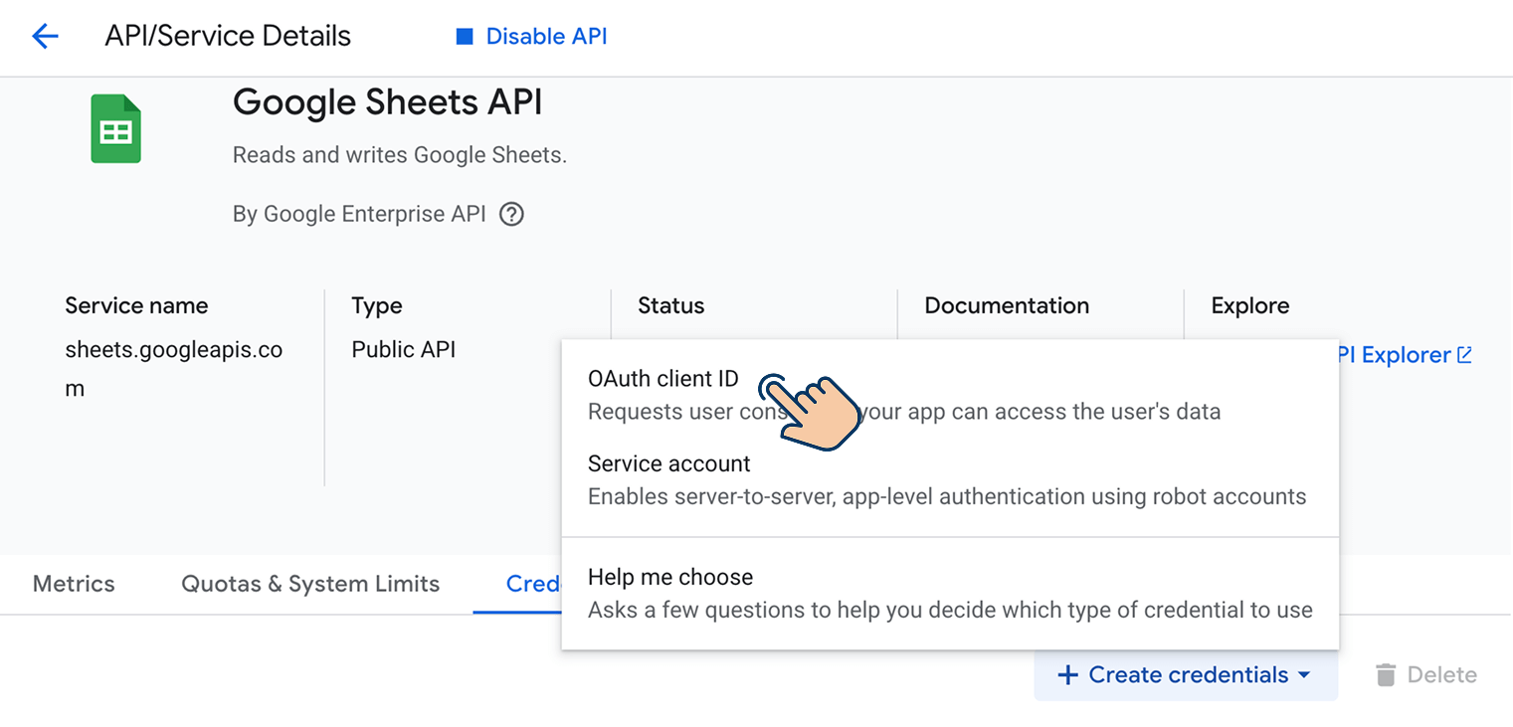Click 'Asks a few questions' description line
This screenshot has height=727, width=1513.
click(x=950, y=610)
